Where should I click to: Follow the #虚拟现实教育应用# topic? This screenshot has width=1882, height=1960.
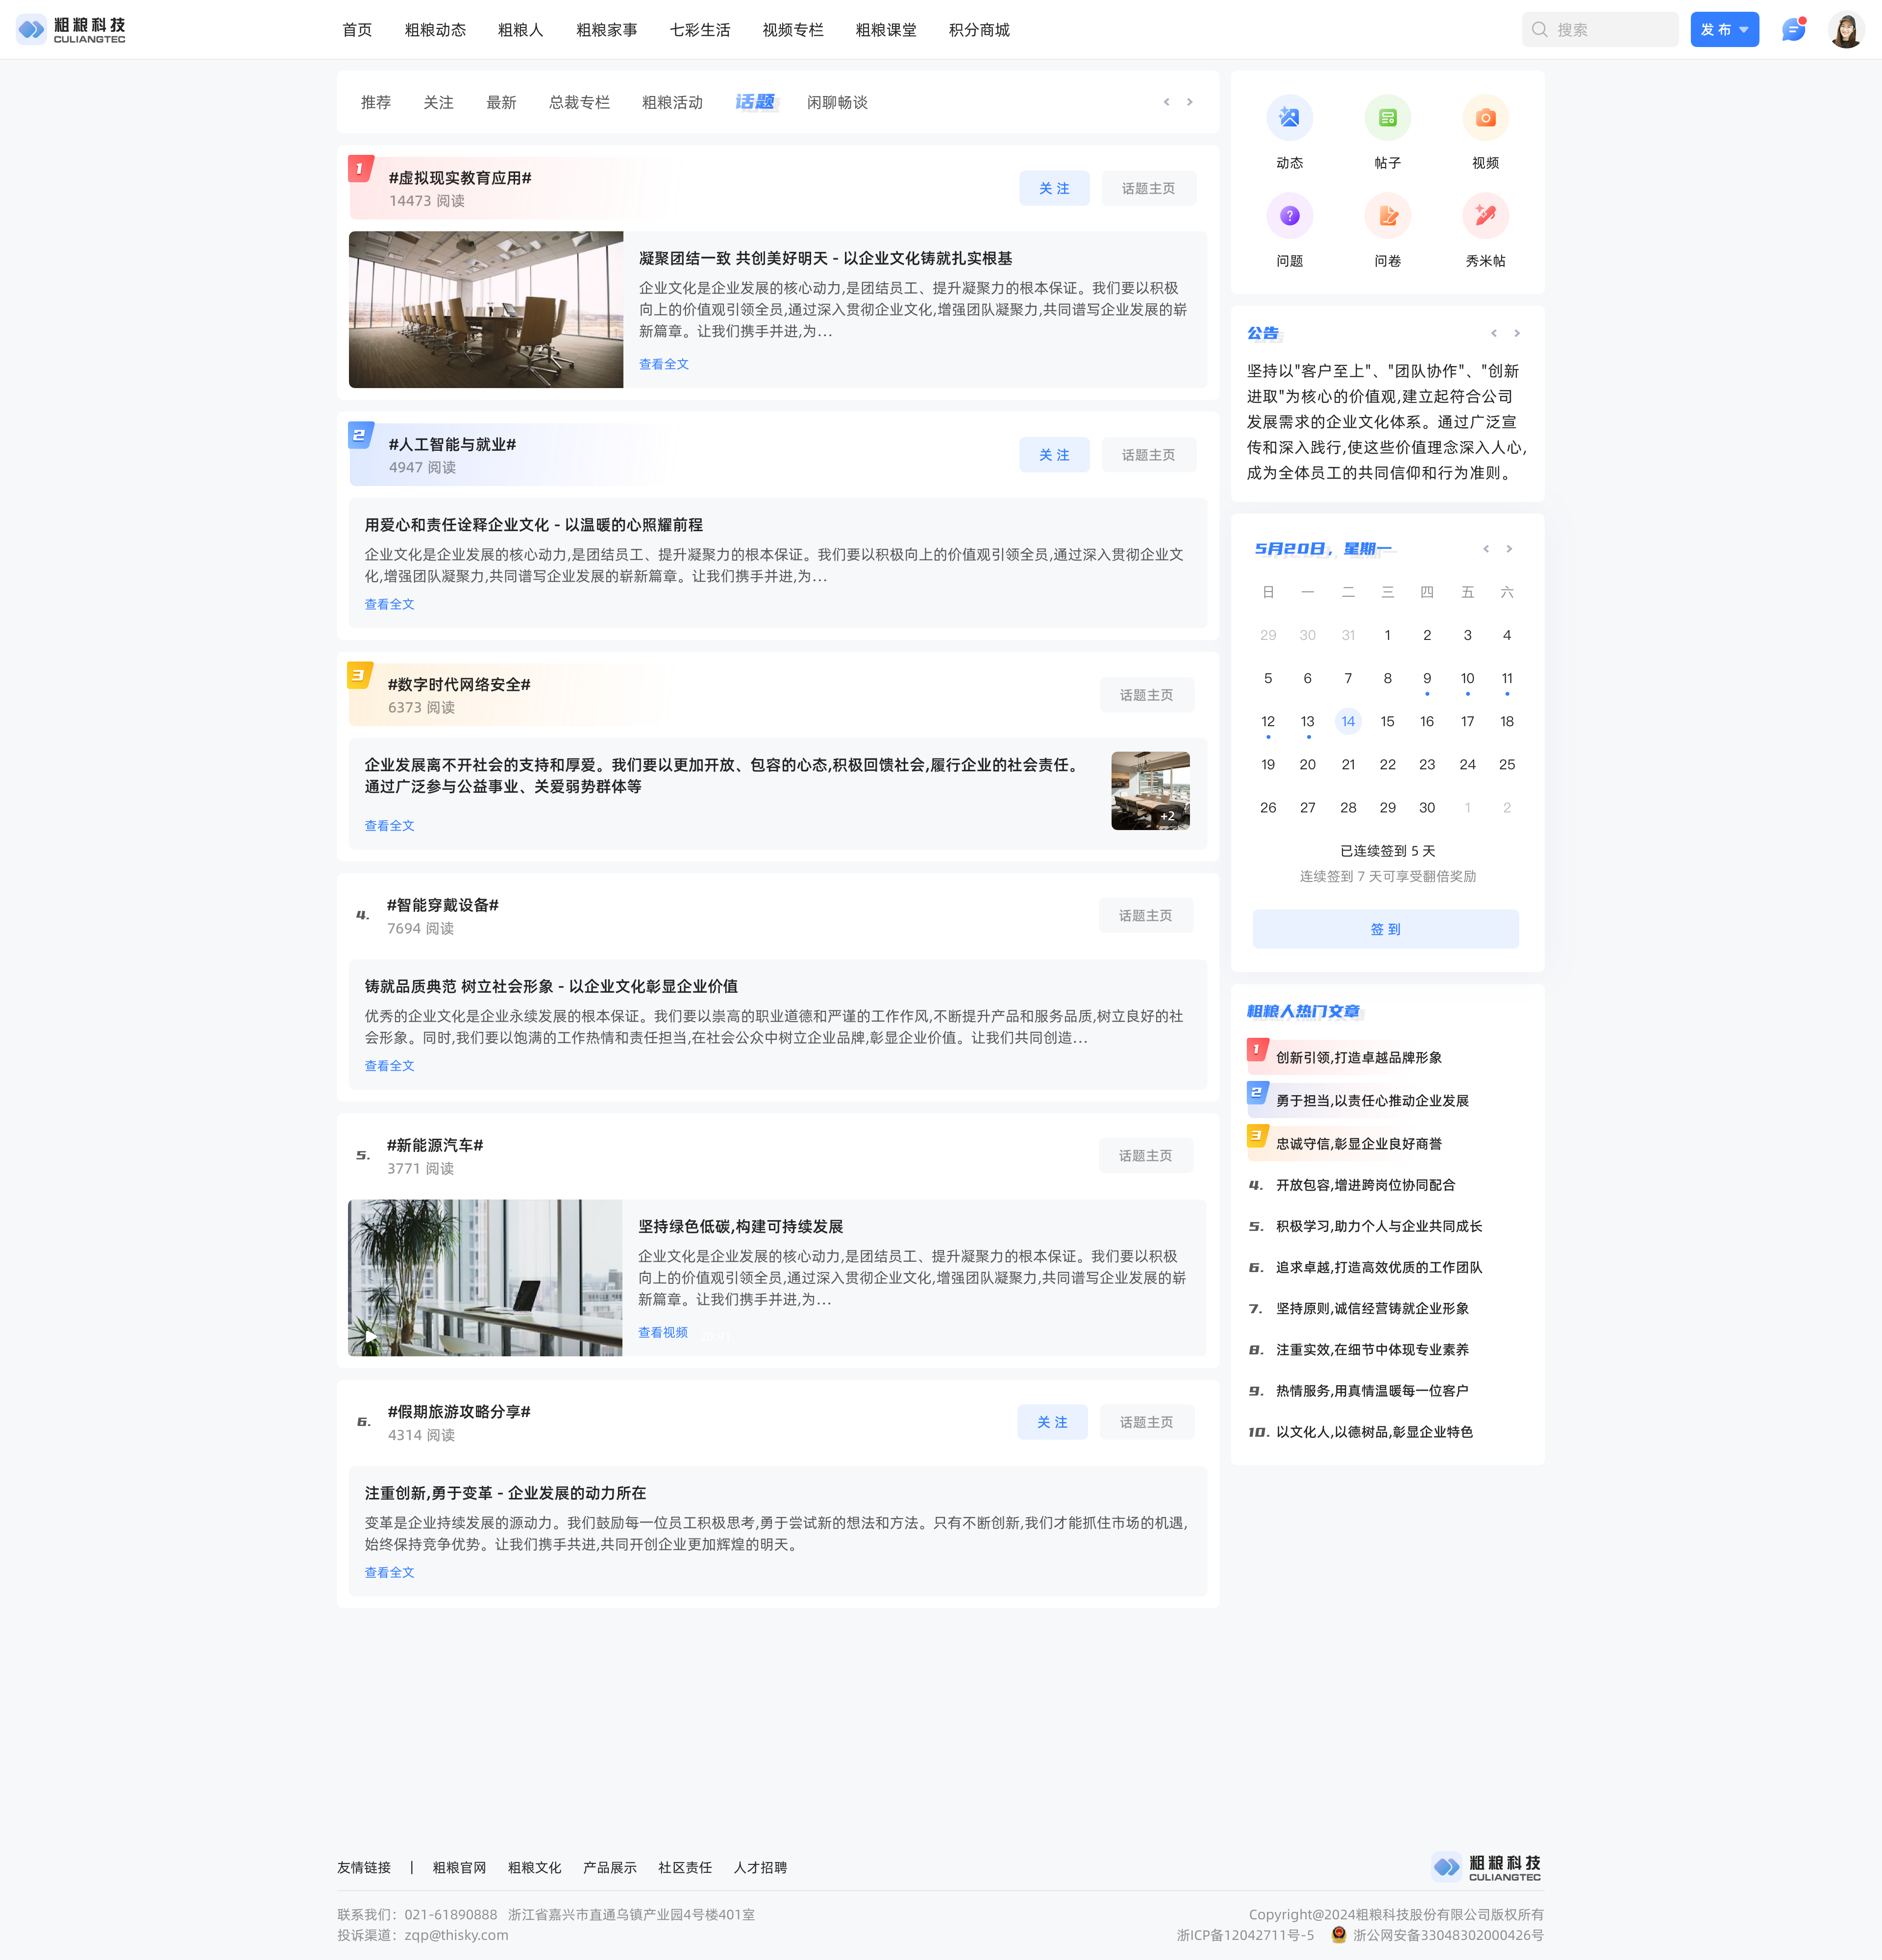click(1053, 189)
